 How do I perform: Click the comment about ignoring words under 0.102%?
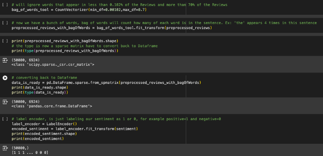click(119, 5)
